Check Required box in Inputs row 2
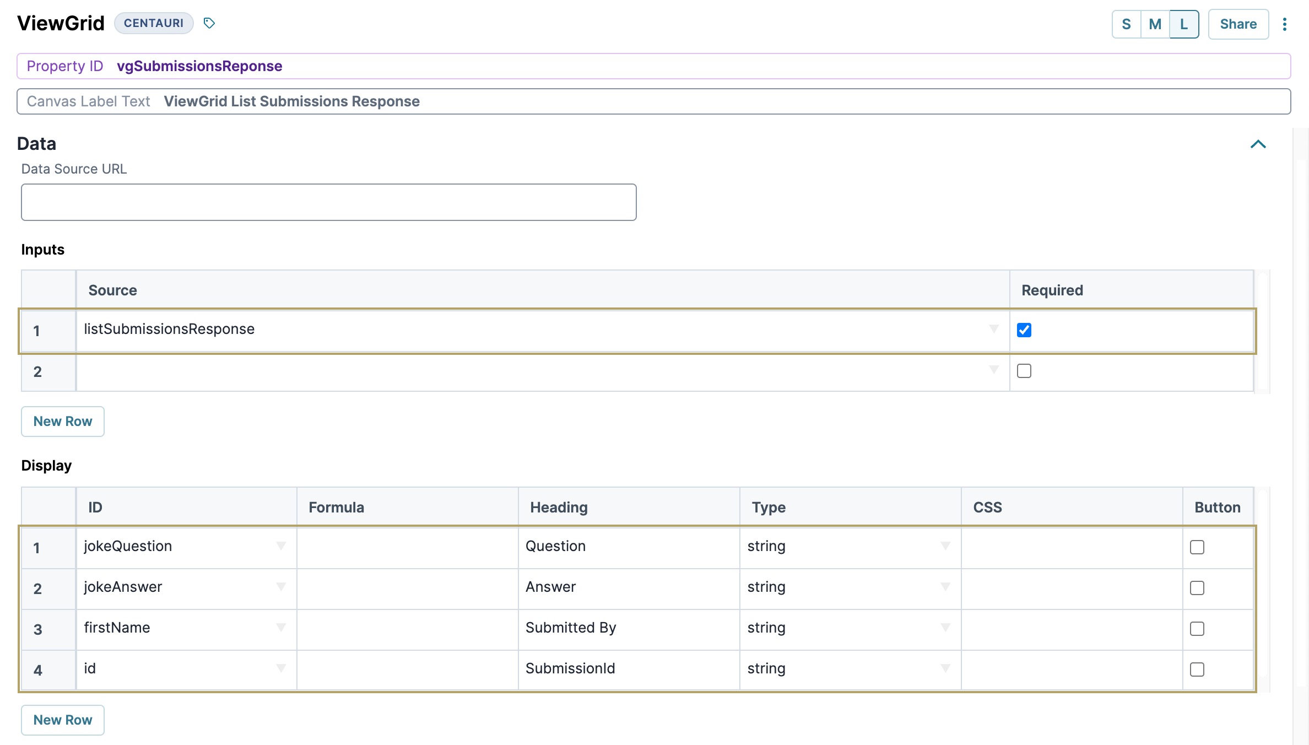 1024,371
